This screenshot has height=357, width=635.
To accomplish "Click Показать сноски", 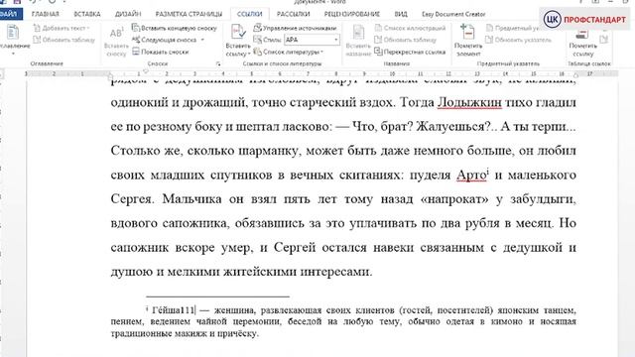I will (161, 52).
